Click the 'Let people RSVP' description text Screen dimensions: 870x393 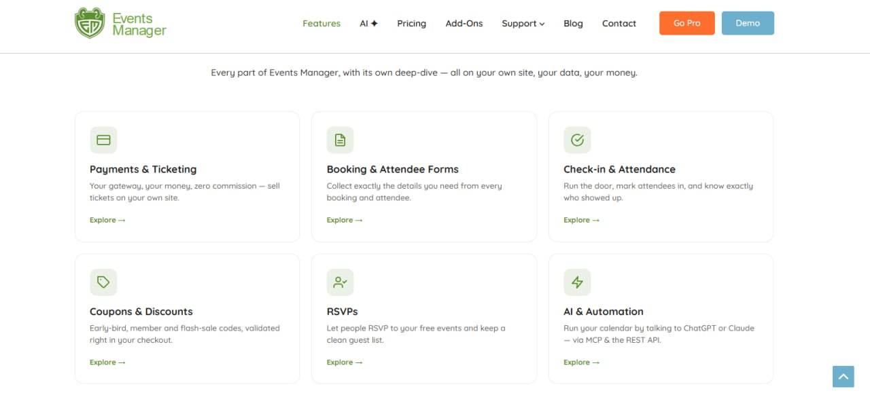(416, 334)
